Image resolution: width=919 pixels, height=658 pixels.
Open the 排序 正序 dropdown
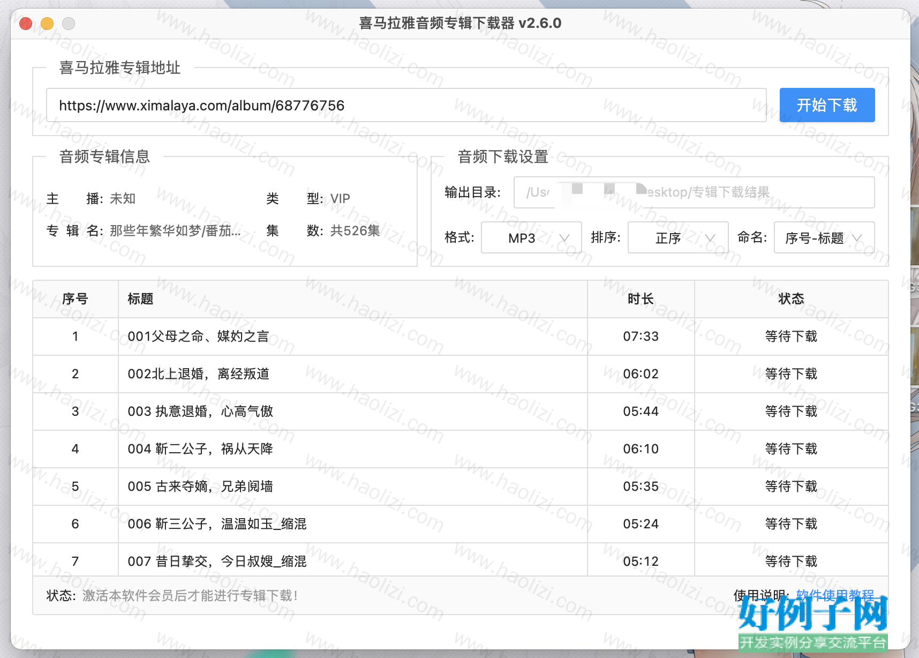point(678,237)
